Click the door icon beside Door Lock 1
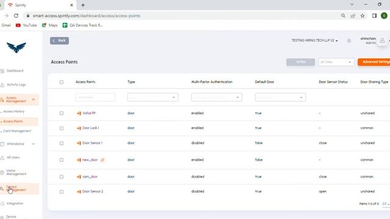390x219 pixels. pos(79,128)
